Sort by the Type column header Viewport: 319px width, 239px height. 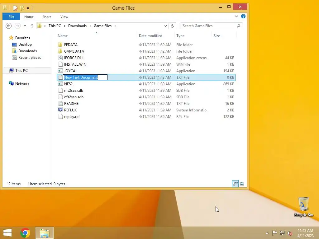coord(180,35)
